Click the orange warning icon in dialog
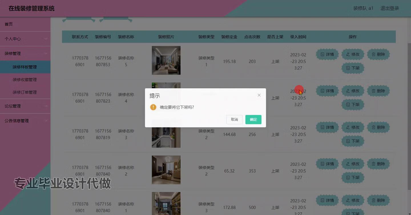Screen dimensions: 411x215 153,107
